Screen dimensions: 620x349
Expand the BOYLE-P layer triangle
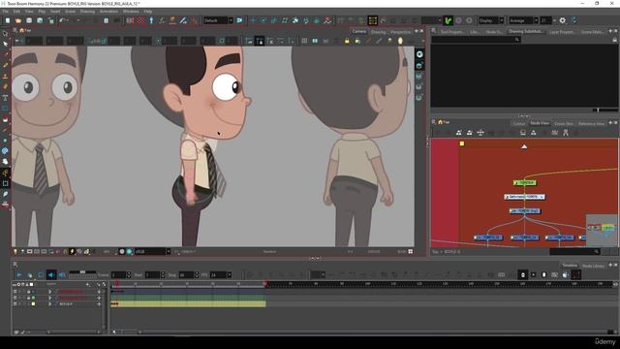pos(49,303)
